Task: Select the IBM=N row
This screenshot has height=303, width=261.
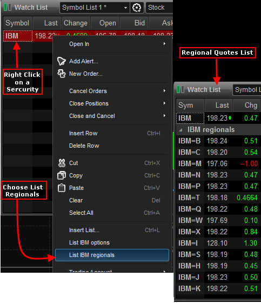Action: pos(218,175)
